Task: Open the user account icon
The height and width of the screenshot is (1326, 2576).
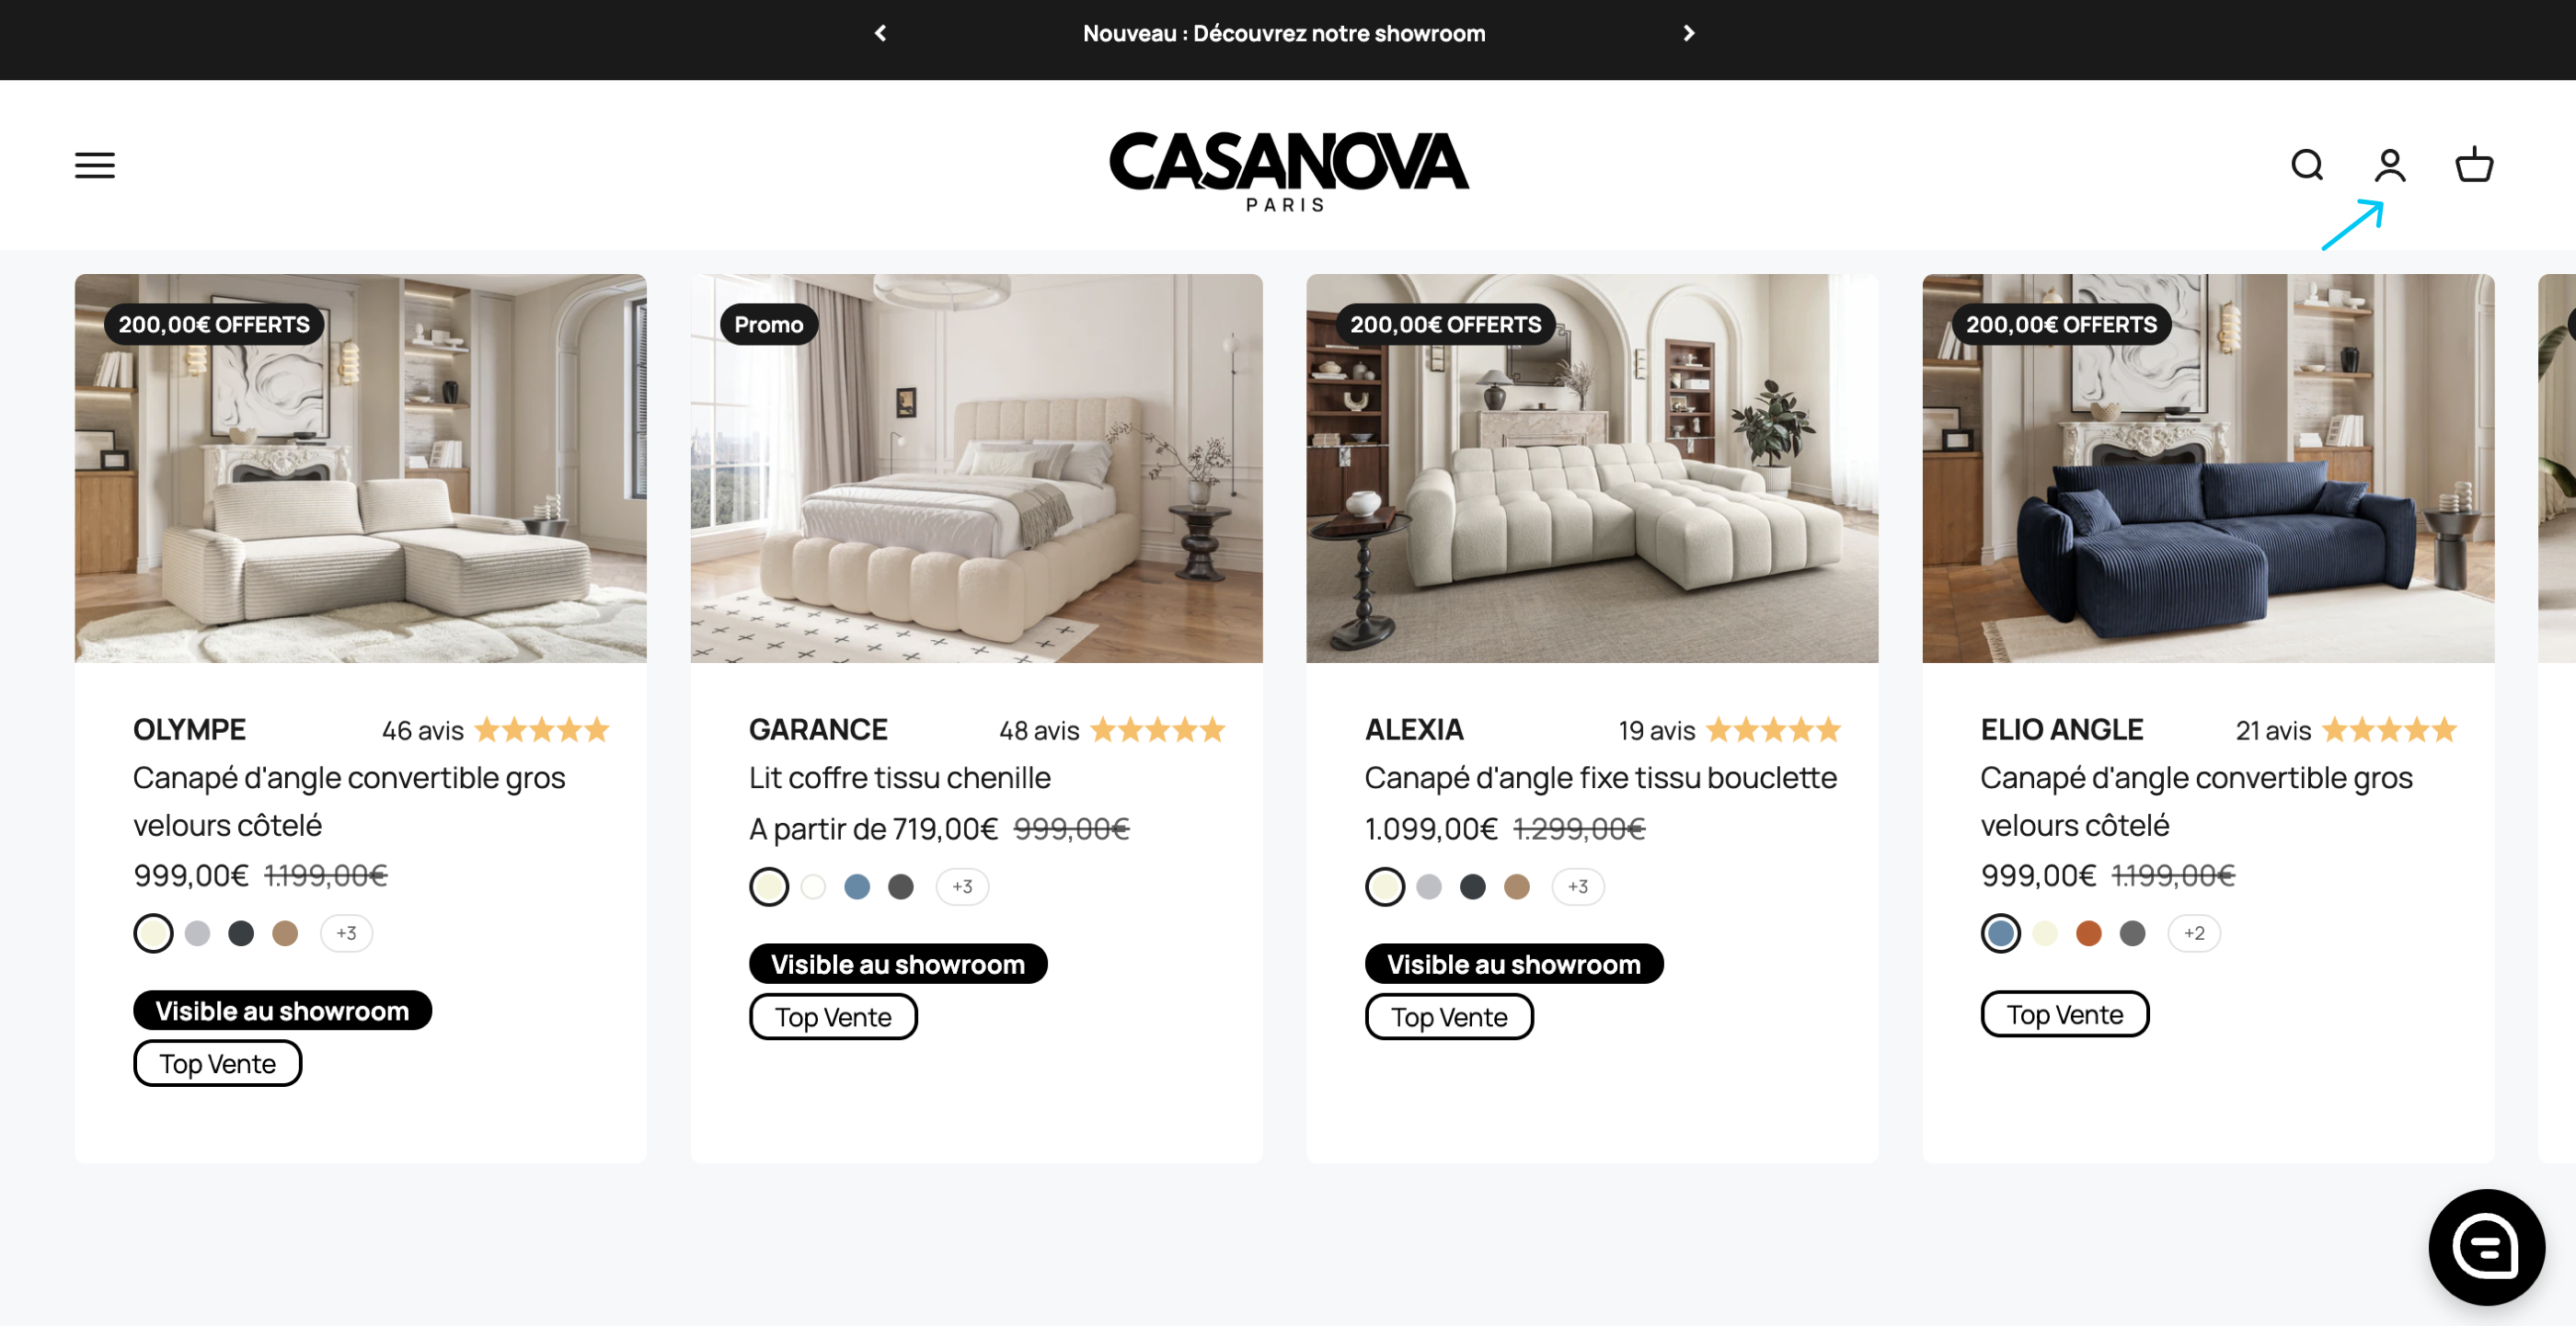Action: [x=2390, y=165]
